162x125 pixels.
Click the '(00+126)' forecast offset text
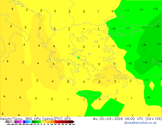click(x=154, y=119)
